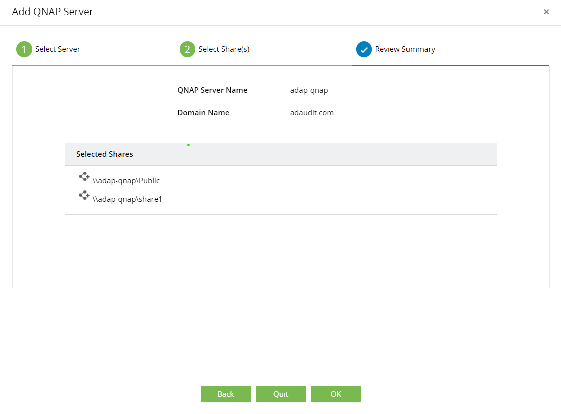Click the Back button
The image size is (561, 414).
click(225, 394)
